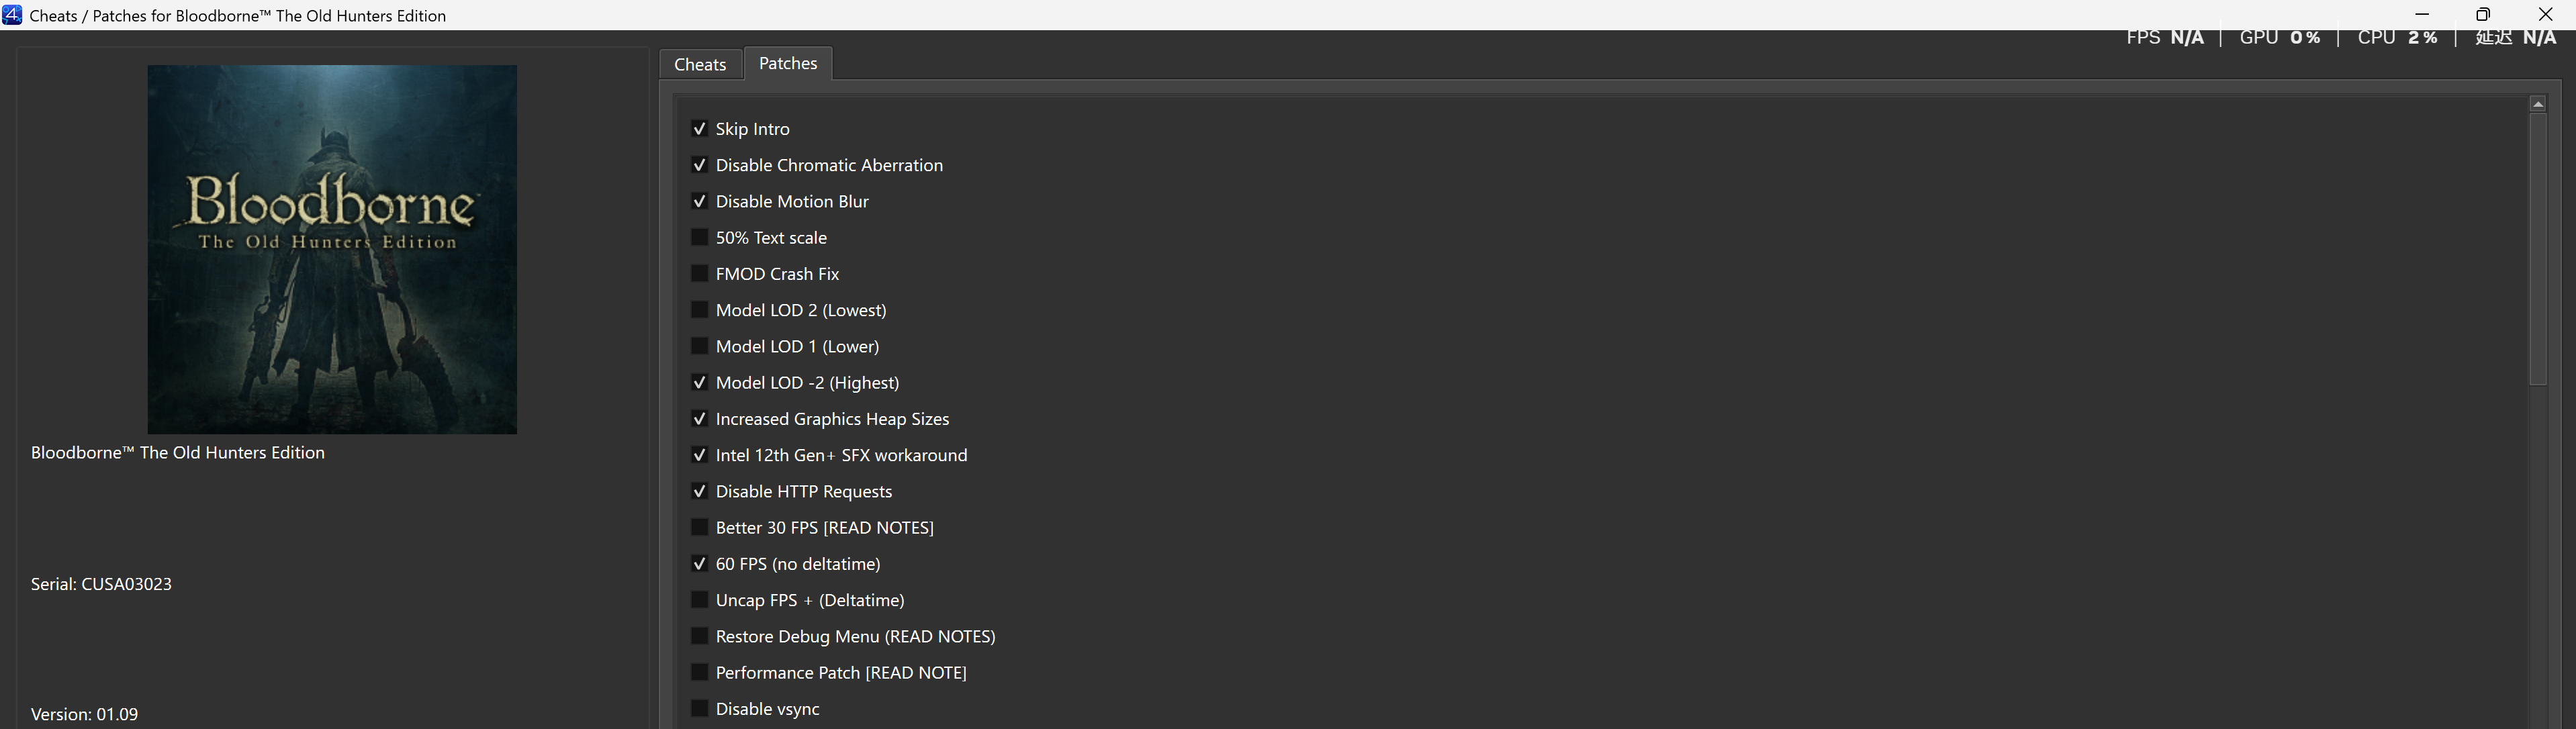
Task: Uncheck Disable HTTP Requests
Action: (699, 491)
